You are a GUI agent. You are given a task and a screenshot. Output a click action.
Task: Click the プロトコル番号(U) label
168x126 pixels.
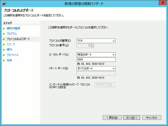point(59,45)
